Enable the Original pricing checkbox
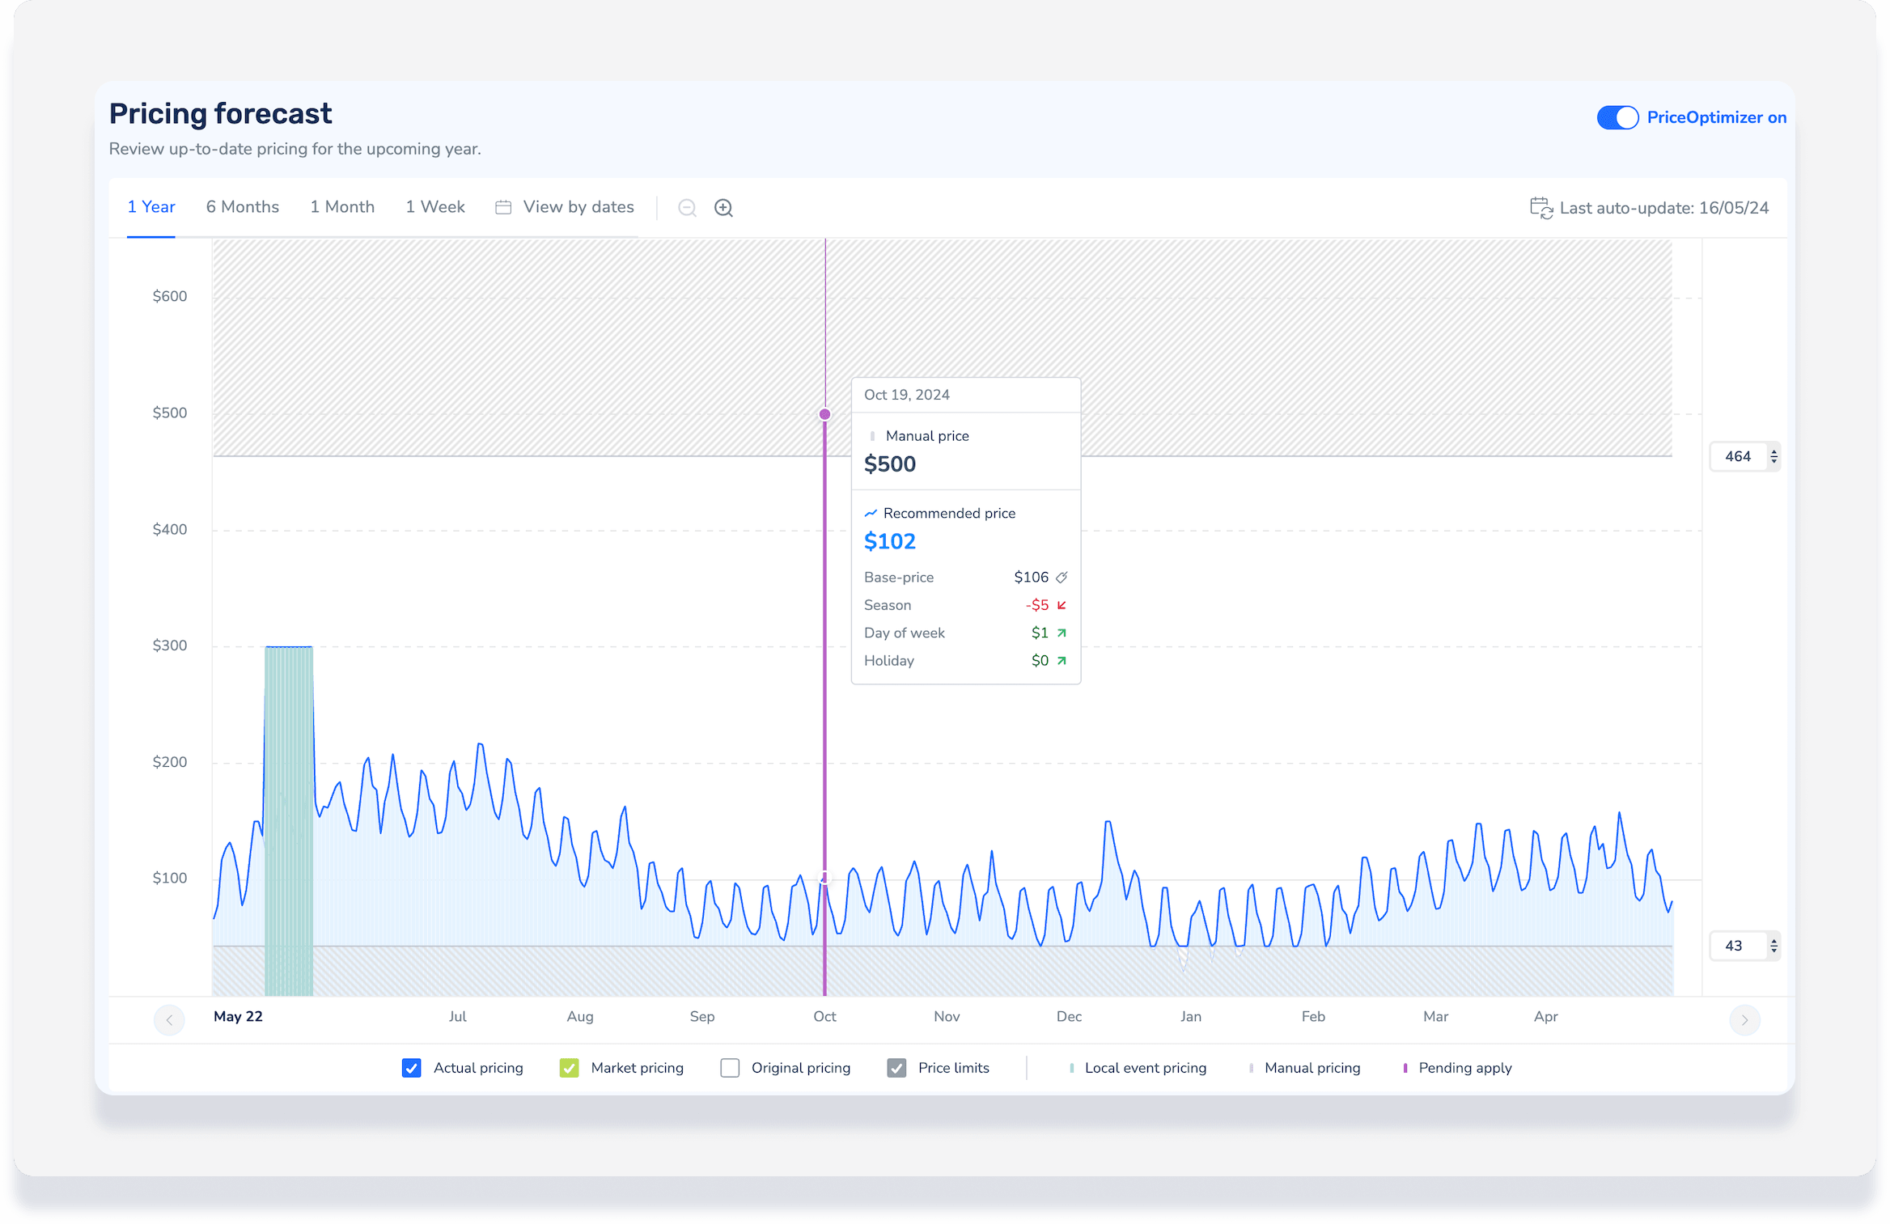 point(730,1068)
